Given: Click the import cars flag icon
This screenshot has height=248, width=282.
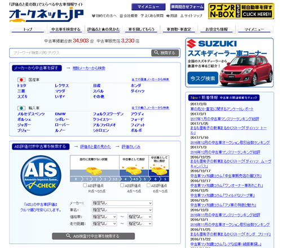Looking at the screenshot, I should [x=21, y=108].
